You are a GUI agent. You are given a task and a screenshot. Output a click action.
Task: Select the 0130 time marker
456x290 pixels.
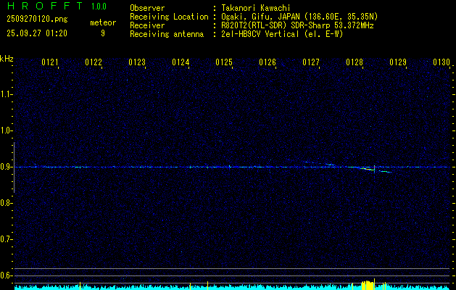pos(442,63)
